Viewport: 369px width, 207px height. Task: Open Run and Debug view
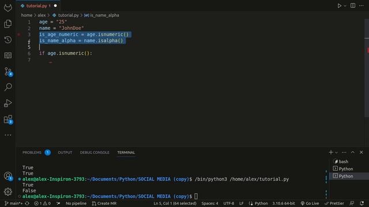[7, 103]
